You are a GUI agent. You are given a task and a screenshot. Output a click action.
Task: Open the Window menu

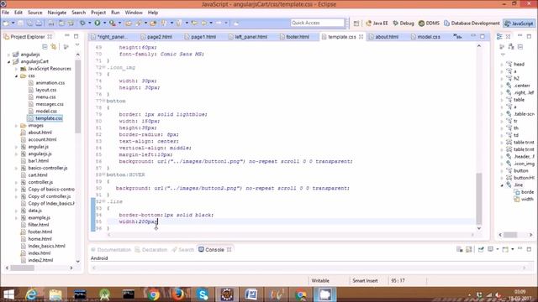(134, 13)
